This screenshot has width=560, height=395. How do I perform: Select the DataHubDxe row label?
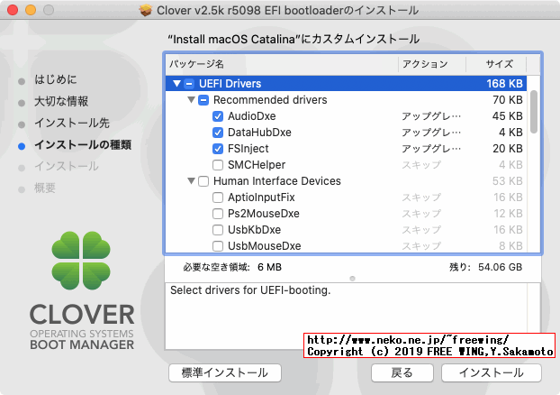pos(259,133)
